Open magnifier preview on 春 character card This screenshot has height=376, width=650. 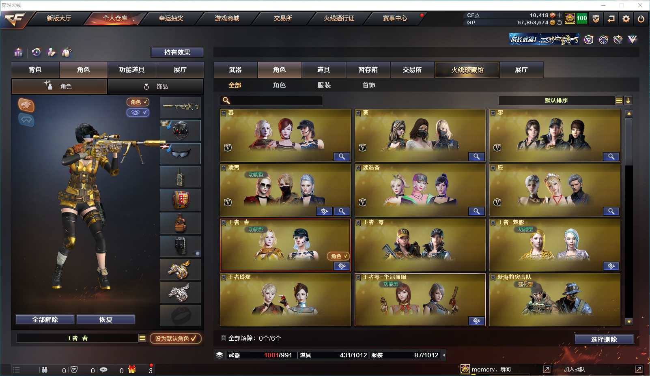click(x=342, y=157)
